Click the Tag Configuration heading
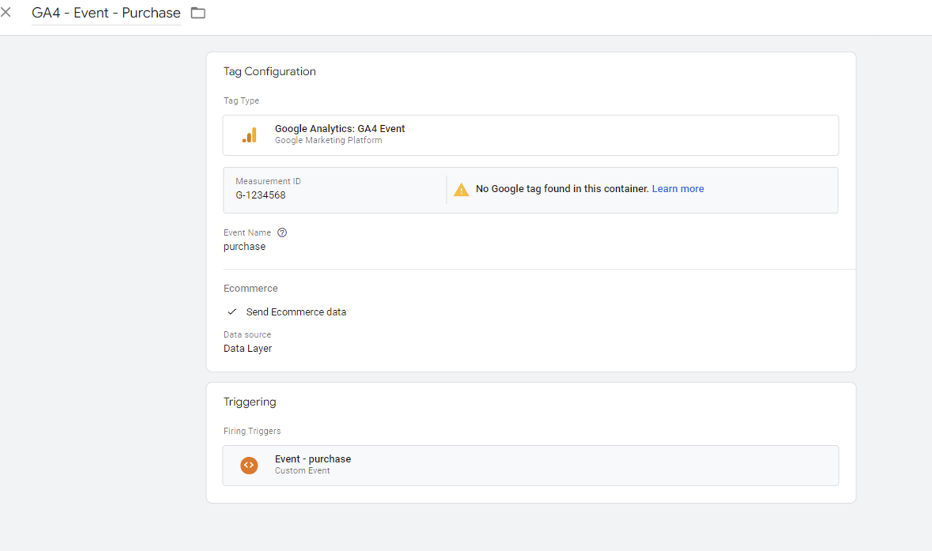The height and width of the screenshot is (551, 932). tap(270, 71)
